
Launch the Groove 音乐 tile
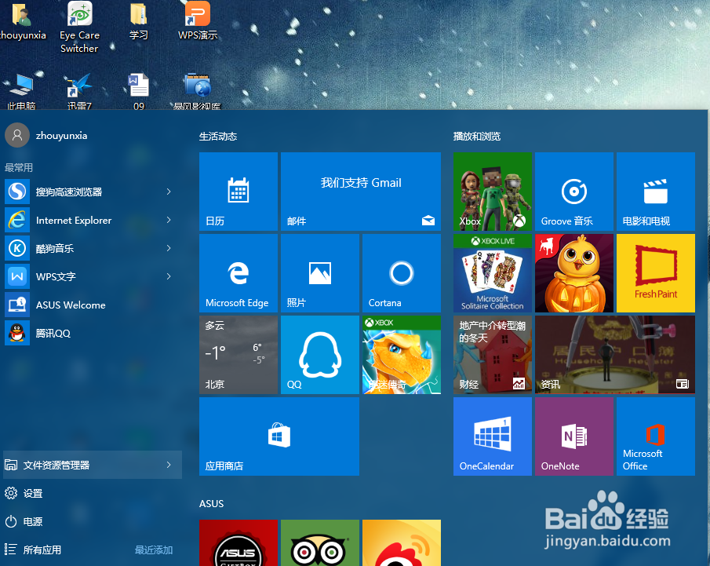[573, 192]
